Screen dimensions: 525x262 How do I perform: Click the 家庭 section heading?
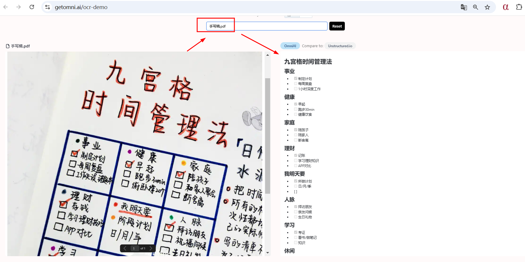pos(289,123)
